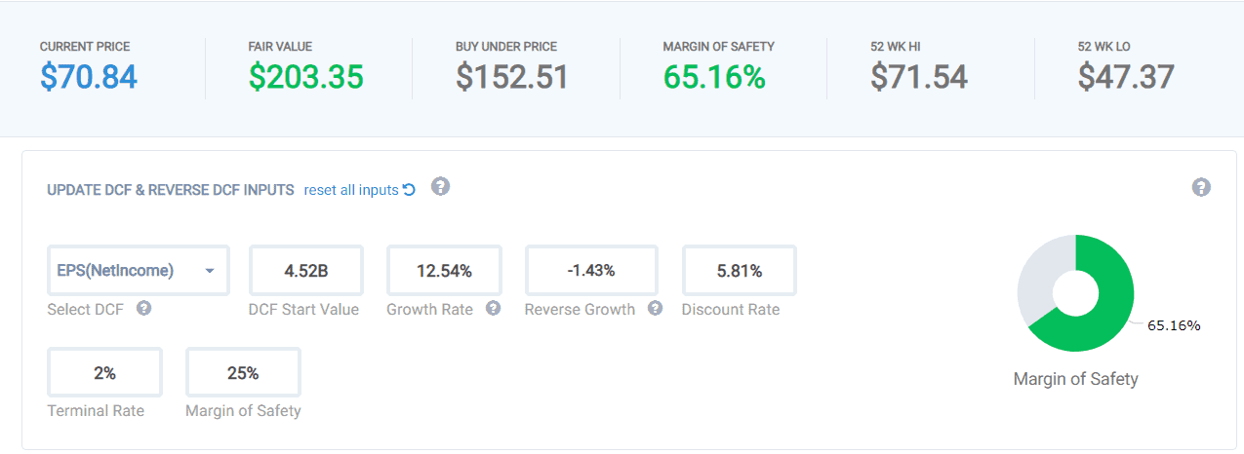Click the 52 WK HI value $71.54
Screen dimensions: 1244x454
pos(919,77)
